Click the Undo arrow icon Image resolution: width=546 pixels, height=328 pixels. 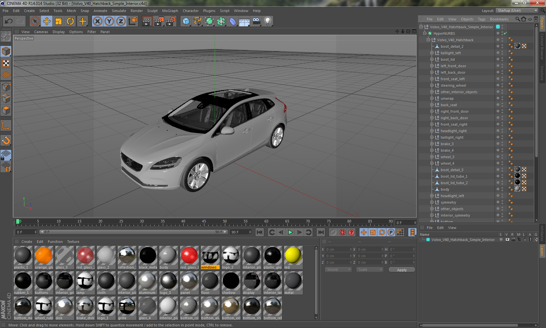pyautogui.click(x=9, y=21)
